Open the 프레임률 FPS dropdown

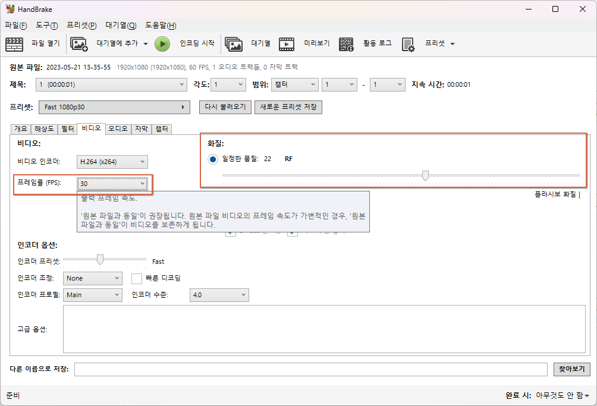point(112,184)
